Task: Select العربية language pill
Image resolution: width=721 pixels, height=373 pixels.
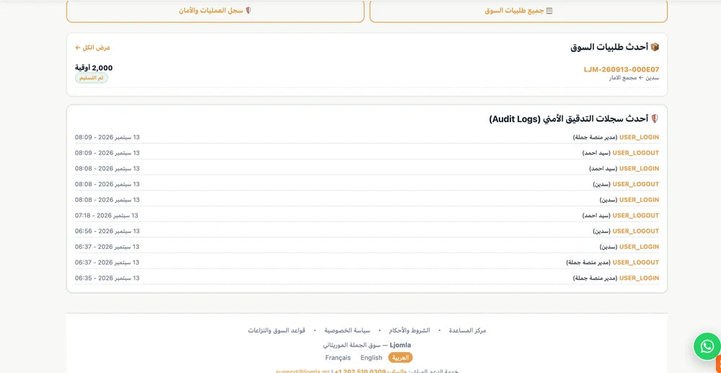Action: (400, 357)
